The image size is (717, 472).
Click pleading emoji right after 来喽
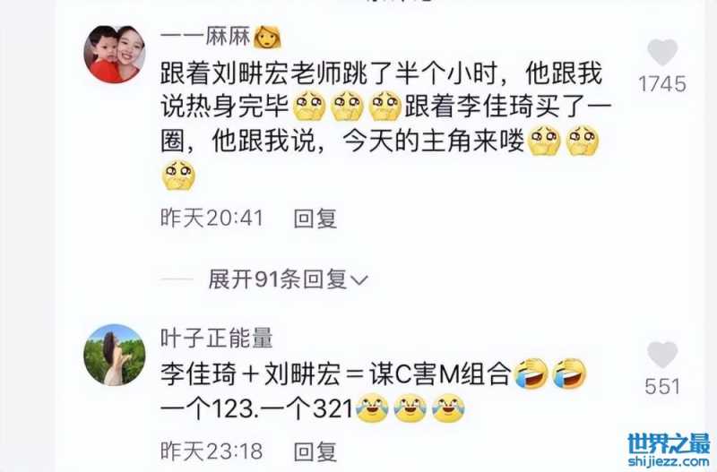tap(544, 141)
